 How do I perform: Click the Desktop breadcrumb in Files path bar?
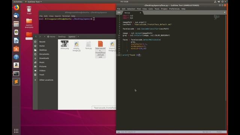(x=62, y=37)
